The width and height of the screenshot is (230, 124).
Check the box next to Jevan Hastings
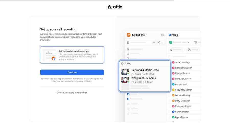click(169, 62)
